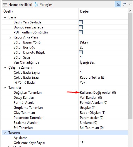This screenshot has height=147, width=133.
Task: Click the Nesne özellikleri tab icon
Action: tap(5, 4)
